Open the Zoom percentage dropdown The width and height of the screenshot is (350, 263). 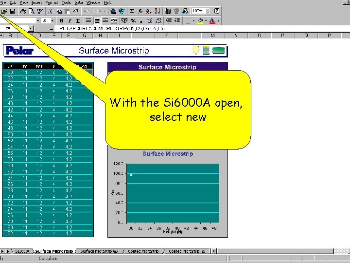(208, 11)
